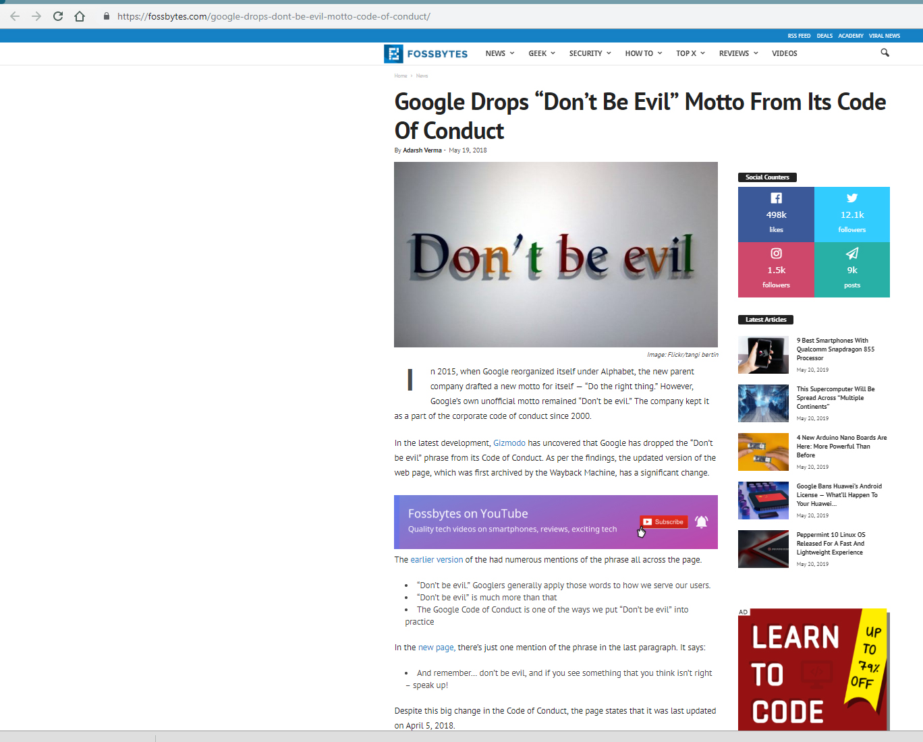This screenshot has height=742, width=923.
Task: Follow the Gizmodo link in the article
Action: click(x=509, y=443)
